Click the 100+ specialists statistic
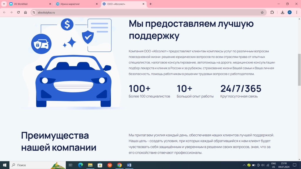Viewport: 301px width, 169px height. coord(139,89)
